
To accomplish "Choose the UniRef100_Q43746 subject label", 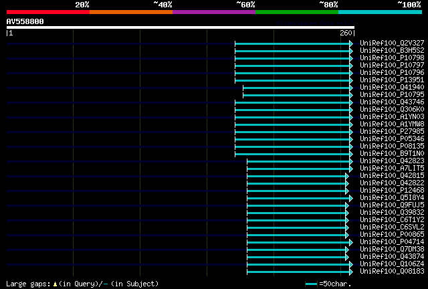I will (x=392, y=102).
